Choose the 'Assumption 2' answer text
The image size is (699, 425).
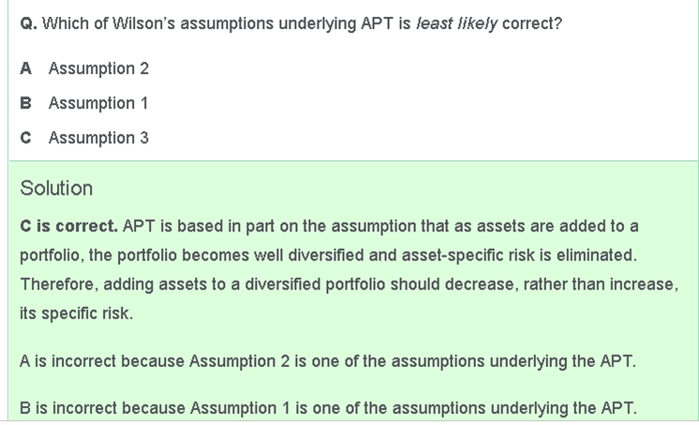(x=98, y=68)
